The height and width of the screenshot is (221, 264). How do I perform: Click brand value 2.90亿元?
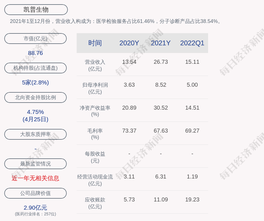[x=35, y=208]
